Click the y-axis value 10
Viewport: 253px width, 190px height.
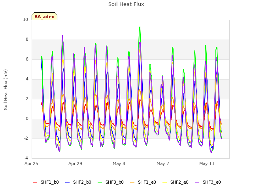pyautogui.click(x=25, y=19)
